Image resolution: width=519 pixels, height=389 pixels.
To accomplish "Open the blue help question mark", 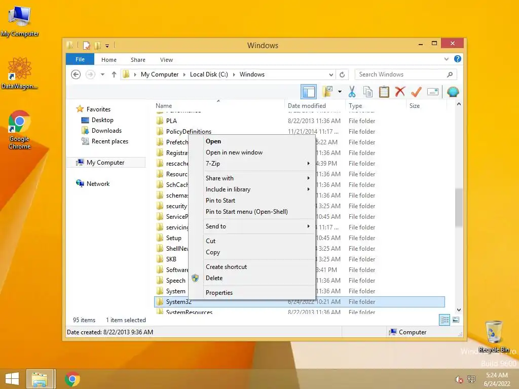I will [458, 59].
